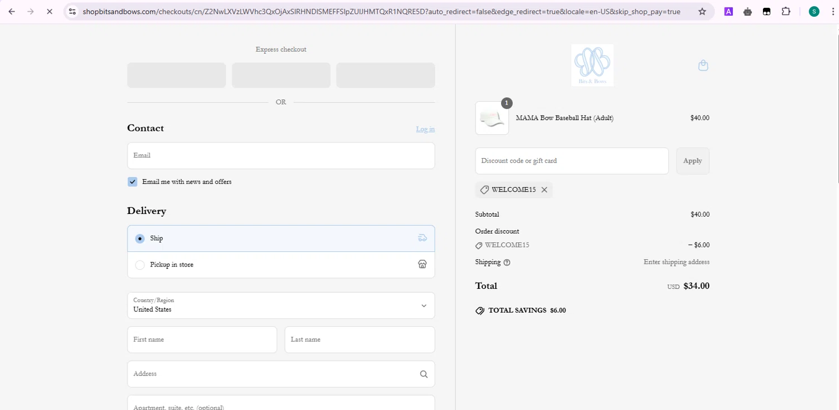The image size is (839, 410).
Task: Click the Enter shipping address text
Action: 676,262
